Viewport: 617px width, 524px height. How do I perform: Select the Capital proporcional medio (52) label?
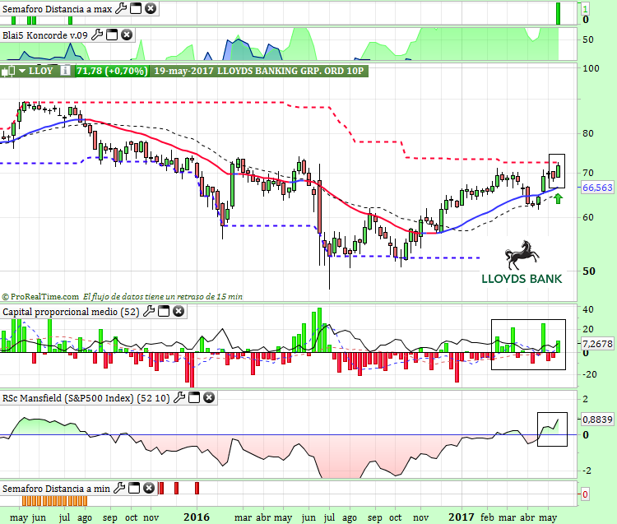click(x=72, y=312)
